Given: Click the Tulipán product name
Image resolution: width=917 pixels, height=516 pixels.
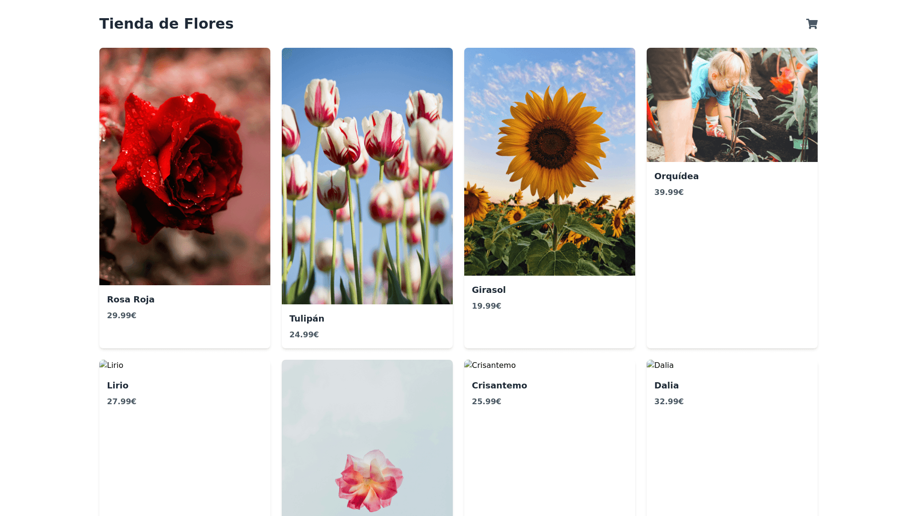Looking at the screenshot, I should 307,319.
